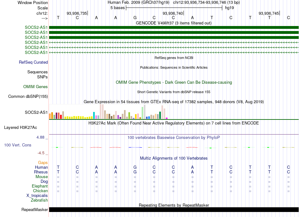This screenshot has height=217, width=299.
Task: Select the Elephant alignment row label
Action: tap(40, 186)
